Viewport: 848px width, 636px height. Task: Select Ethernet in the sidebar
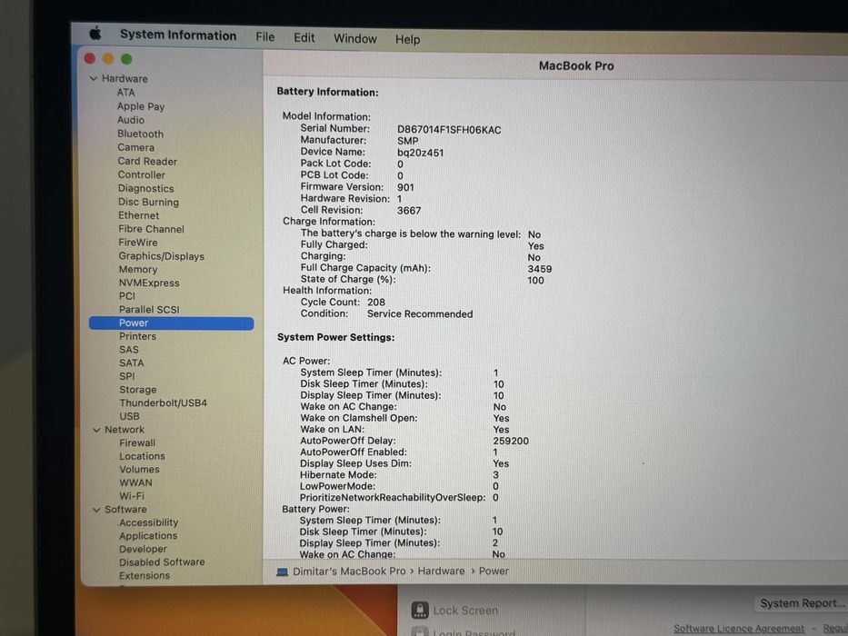(138, 216)
